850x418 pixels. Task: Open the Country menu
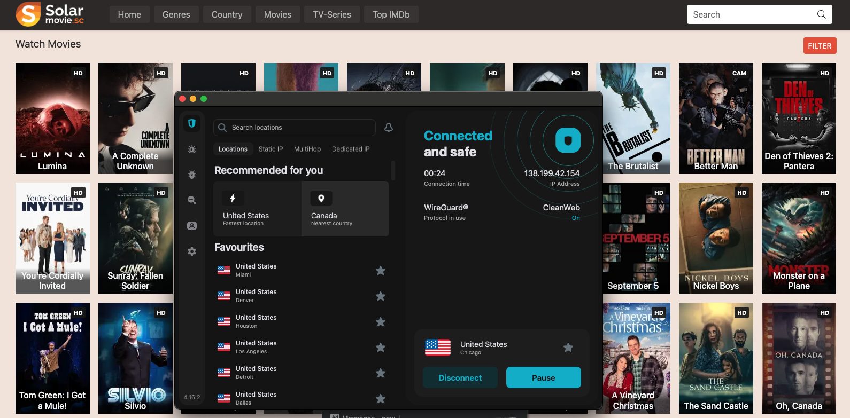[227, 14]
